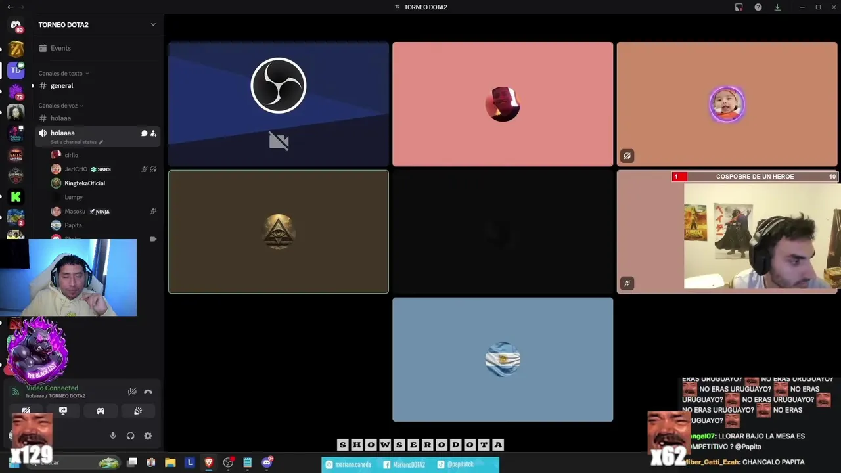
Task: Toggle camera on in voice panel
Action: point(26,411)
